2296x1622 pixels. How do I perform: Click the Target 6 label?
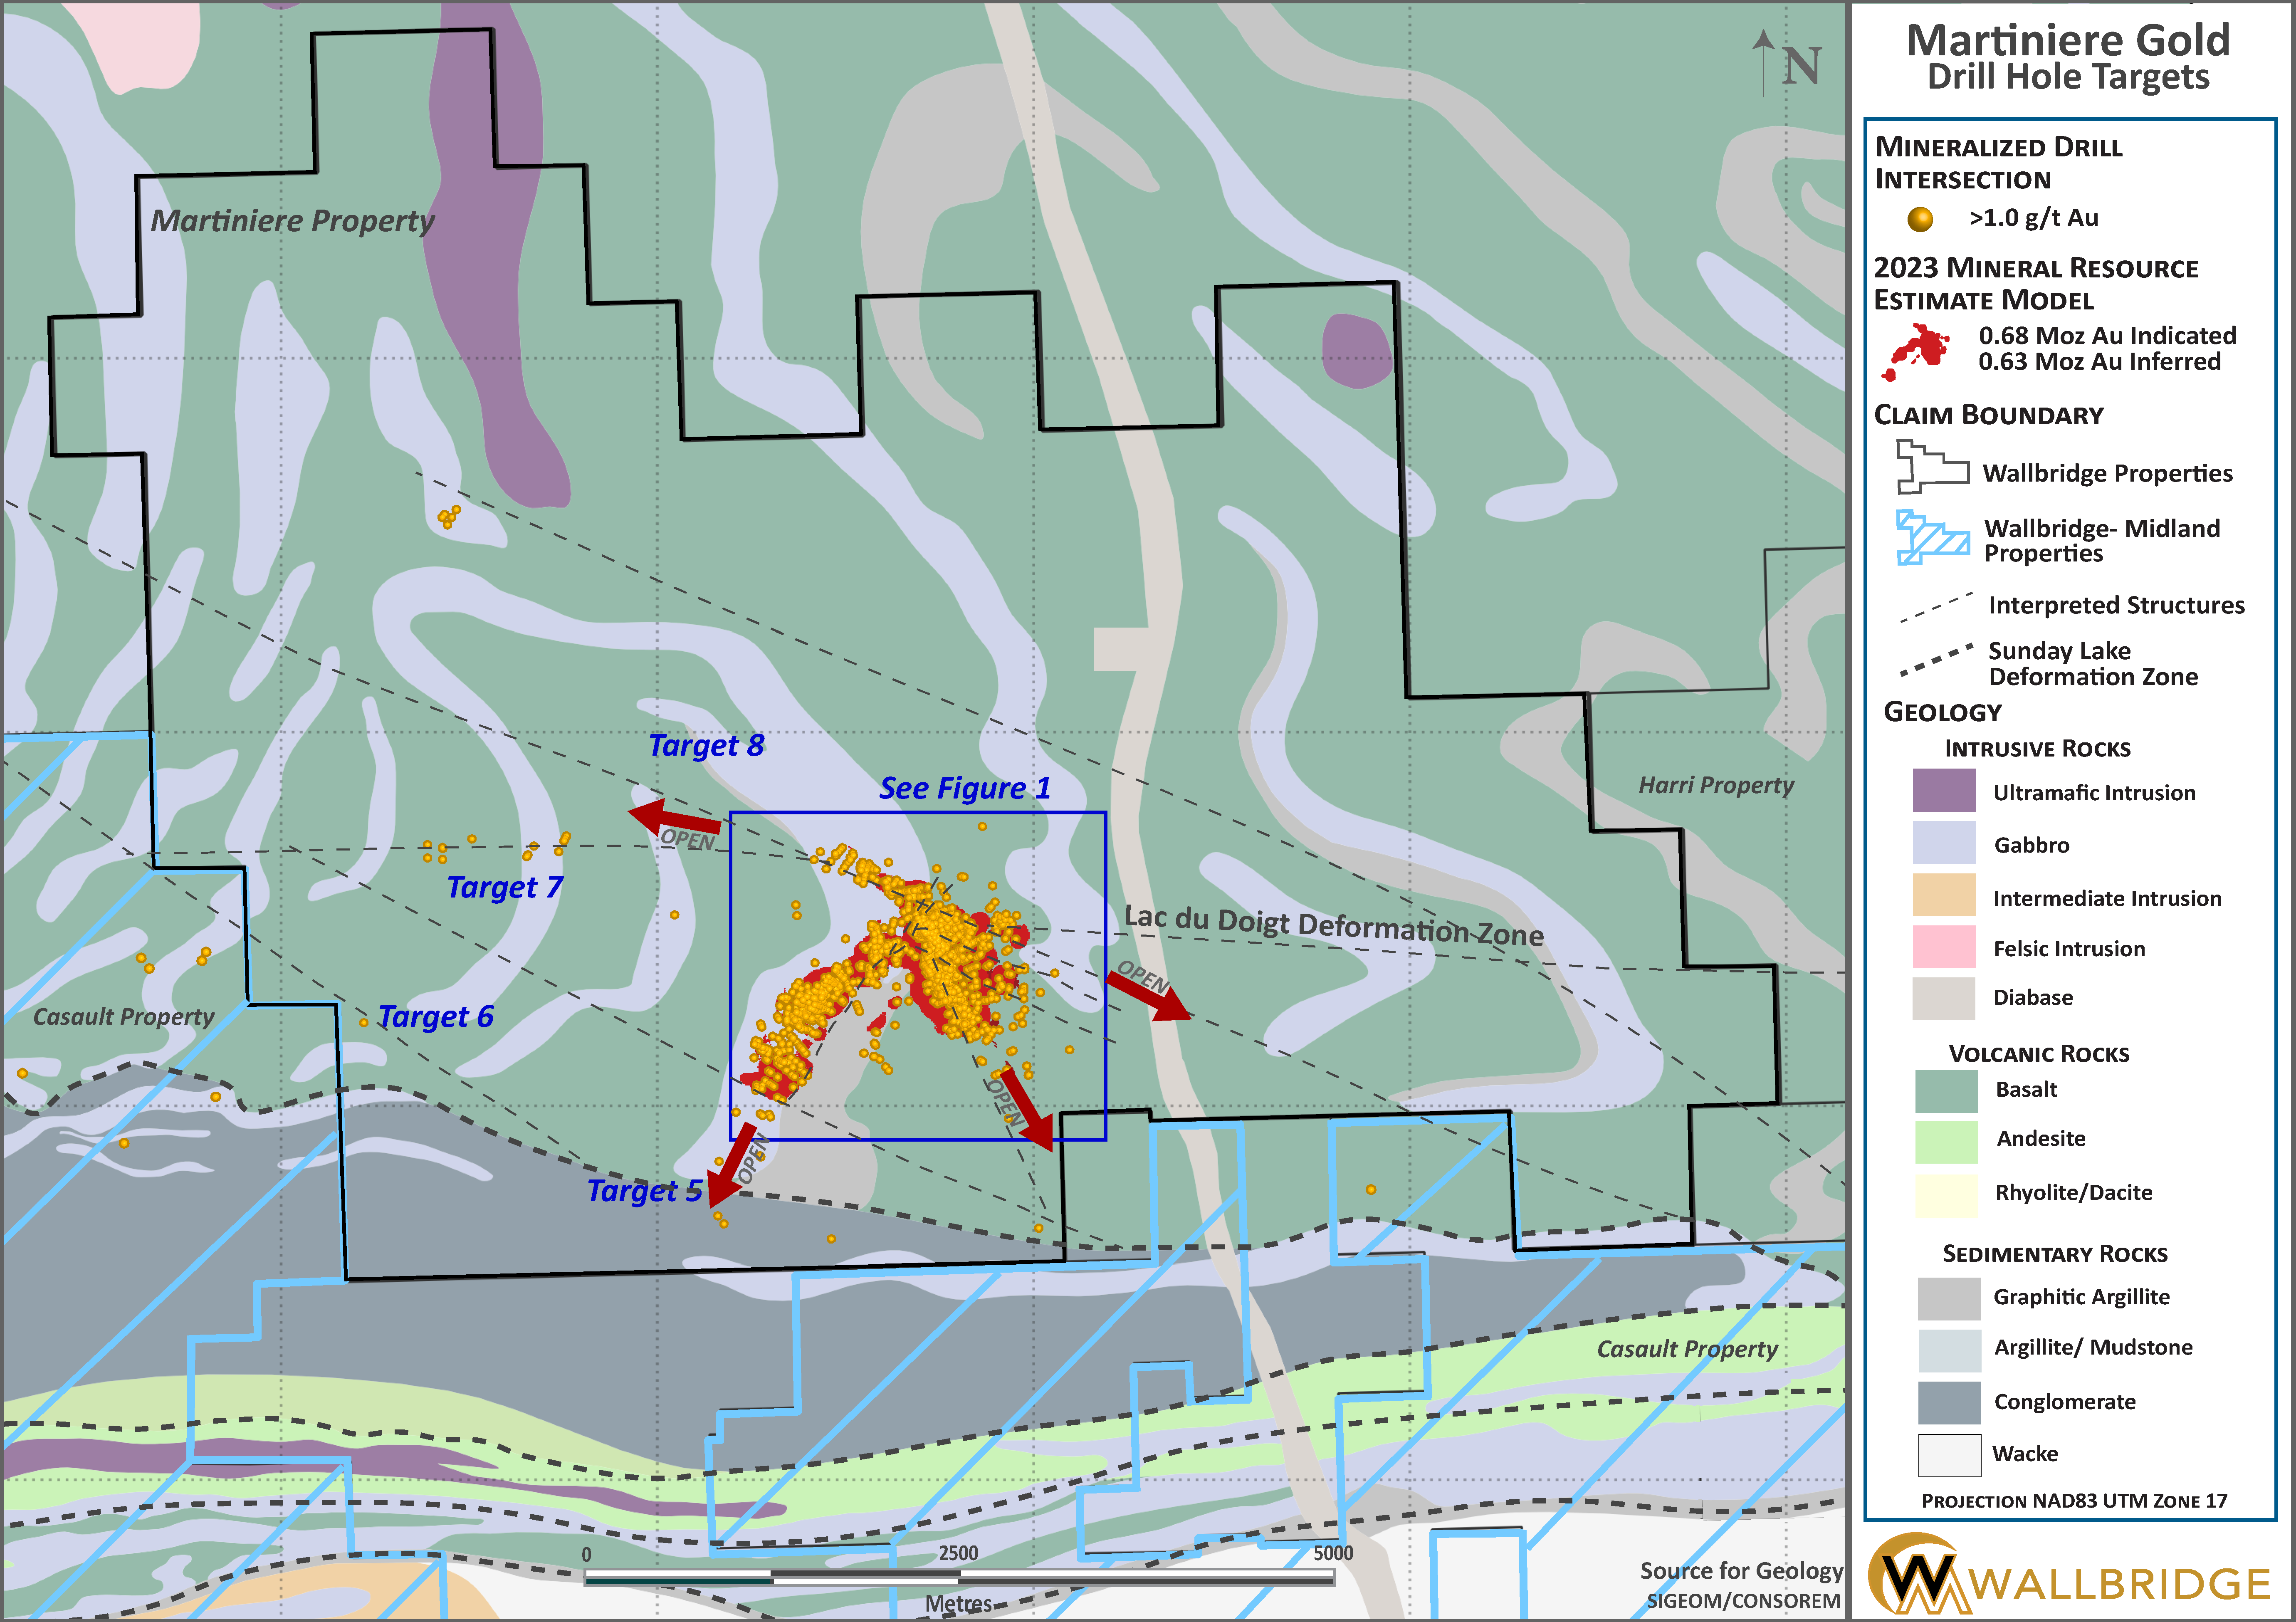pos(435,1017)
